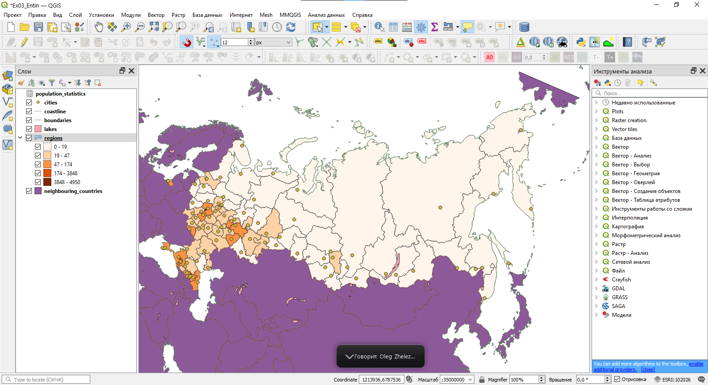Open the Масштаб scale dropdown
708x385 pixels.
[x=470, y=380]
